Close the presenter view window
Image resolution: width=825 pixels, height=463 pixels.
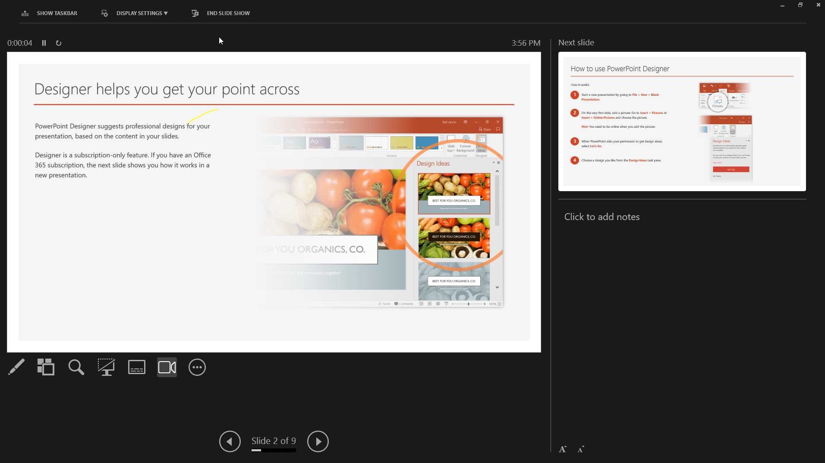tap(819, 5)
